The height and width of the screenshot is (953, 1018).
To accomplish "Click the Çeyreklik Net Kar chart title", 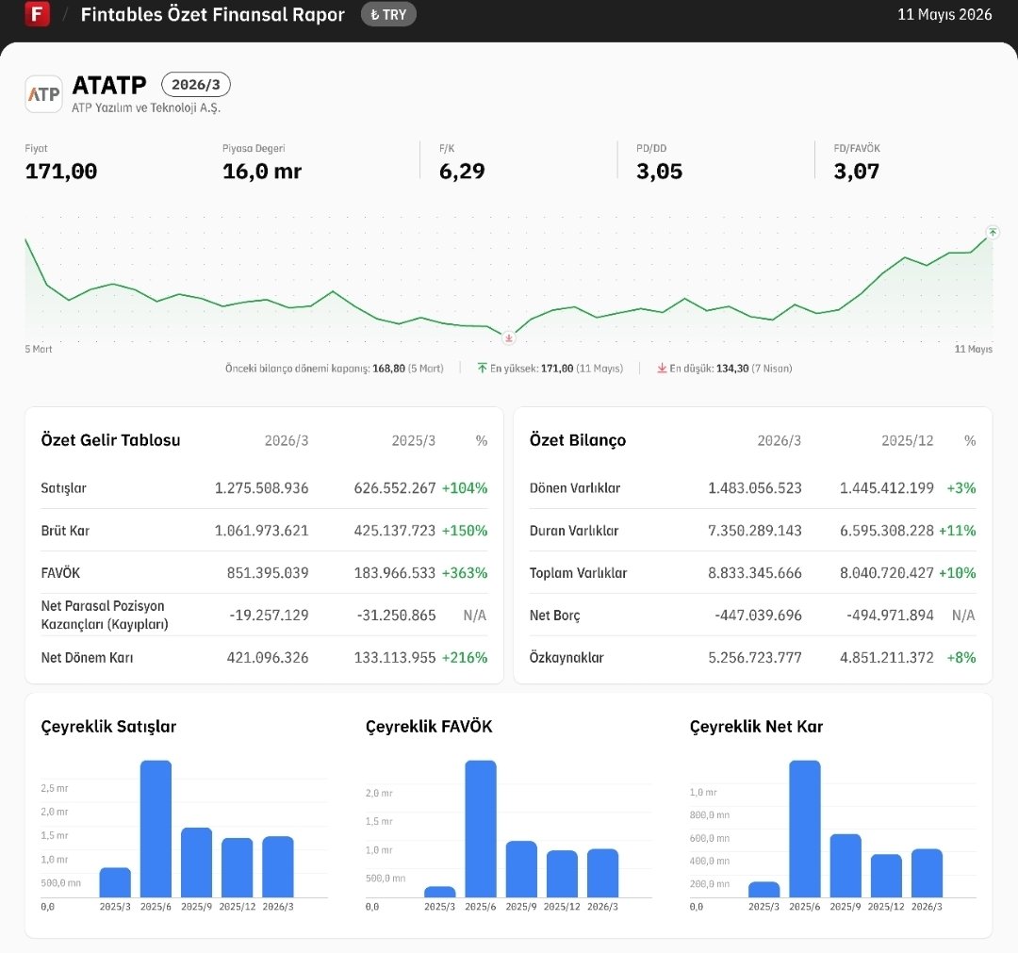I will 756,727.
